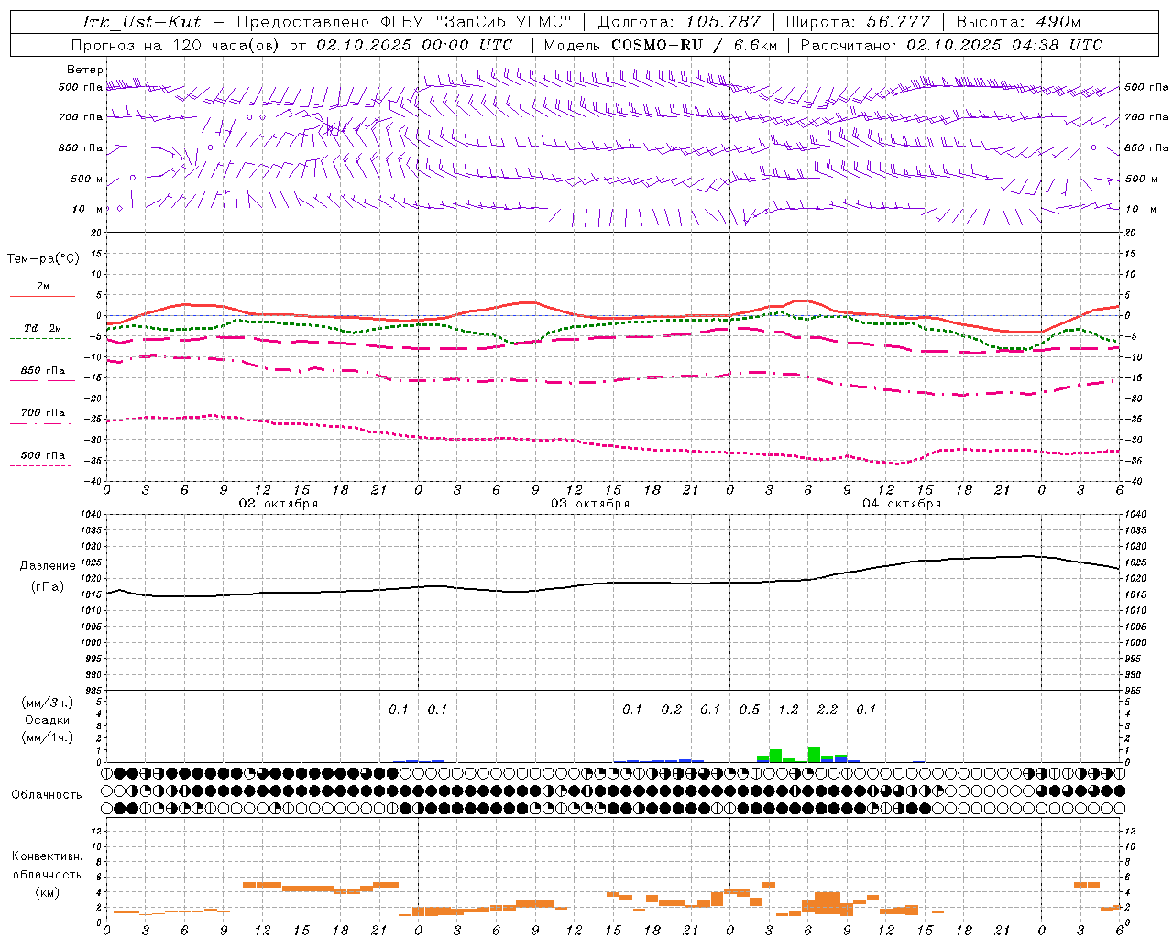Select the date label 03 октября
This screenshot has width=1173, height=938.
[590, 504]
